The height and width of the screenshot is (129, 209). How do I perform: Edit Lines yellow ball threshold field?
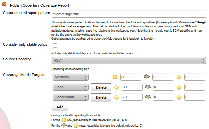(x=195, y=87)
